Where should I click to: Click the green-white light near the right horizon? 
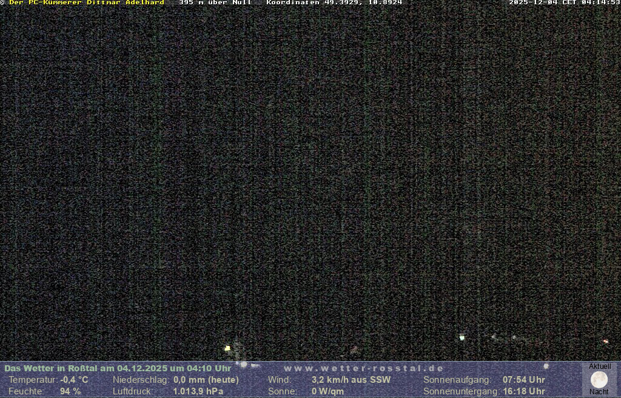(x=462, y=337)
